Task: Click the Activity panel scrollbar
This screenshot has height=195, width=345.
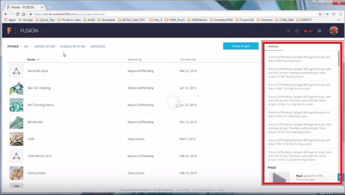Action: pyautogui.click(x=339, y=58)
